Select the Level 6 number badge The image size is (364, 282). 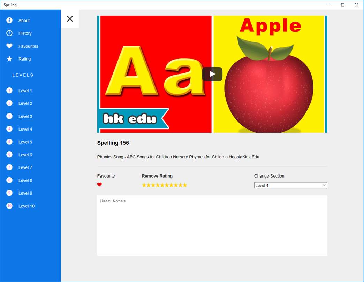9,155
